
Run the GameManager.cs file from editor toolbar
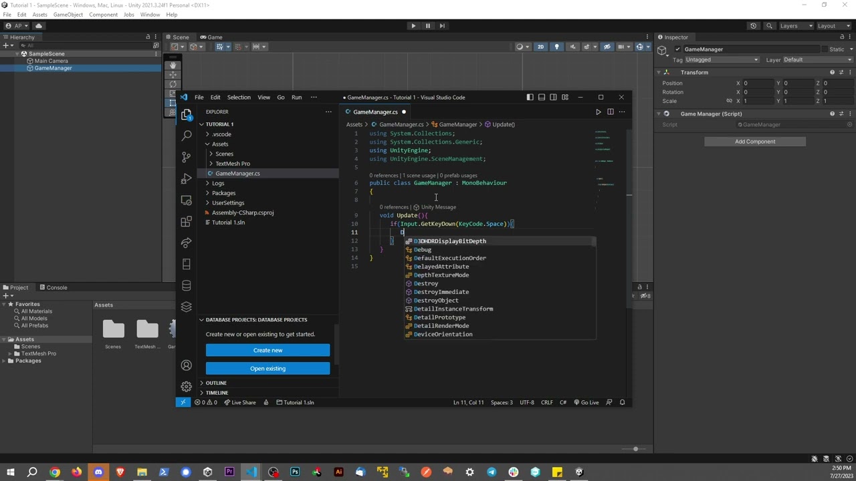598,112
